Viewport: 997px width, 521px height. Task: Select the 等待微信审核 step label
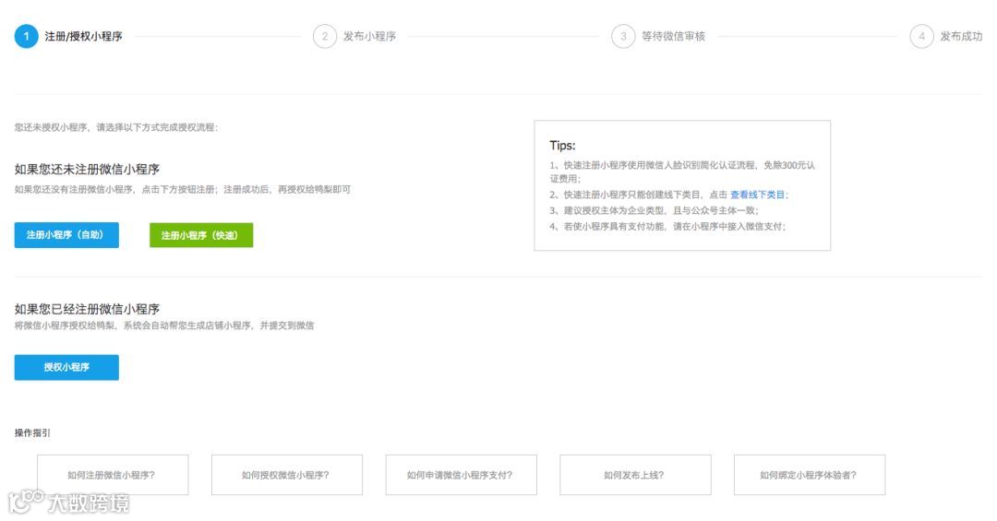(673, 36)
